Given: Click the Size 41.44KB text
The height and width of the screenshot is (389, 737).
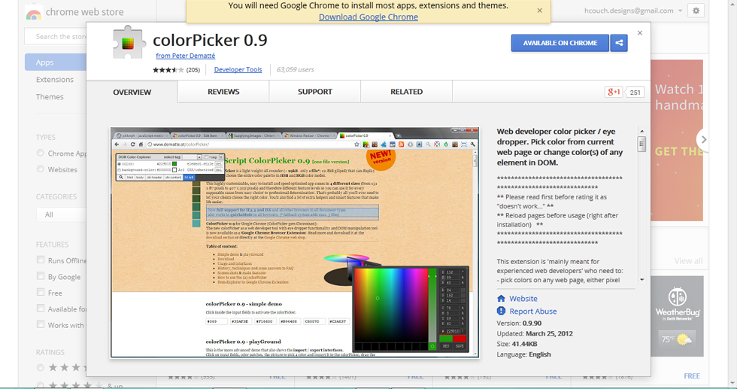Looking at the screenshot, I should (517, 344).
